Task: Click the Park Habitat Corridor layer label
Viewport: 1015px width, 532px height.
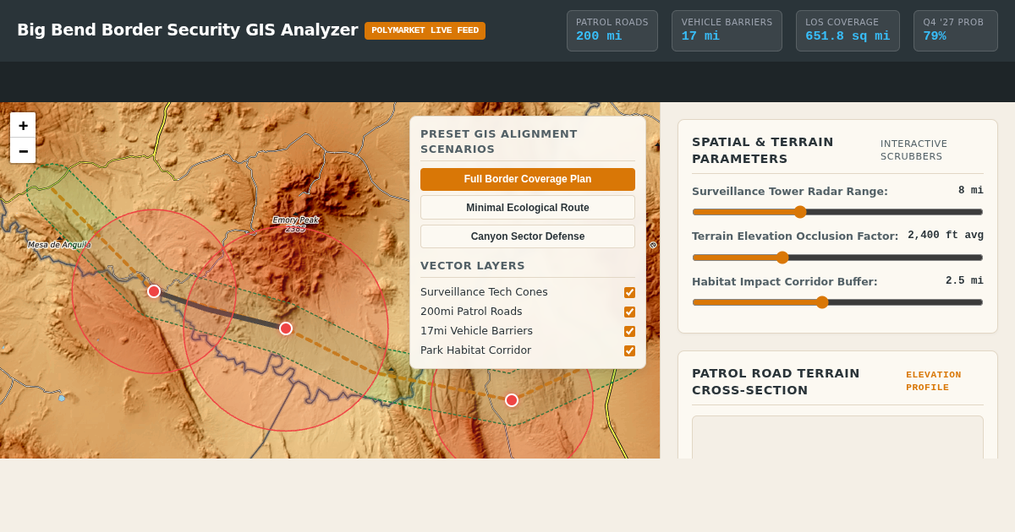Action: pyautogui.click(x=475, y=350)
